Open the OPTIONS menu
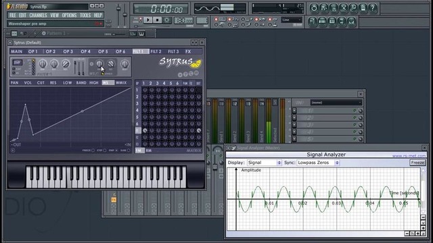Screen dimensions: 433x243 click(x=69, y=15)
